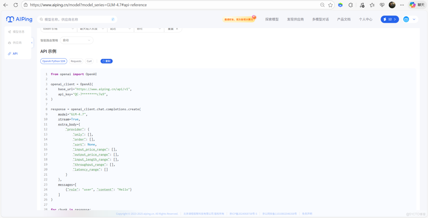
Task: Switch to the Curl code tab
Action: (x=89, y=61)
